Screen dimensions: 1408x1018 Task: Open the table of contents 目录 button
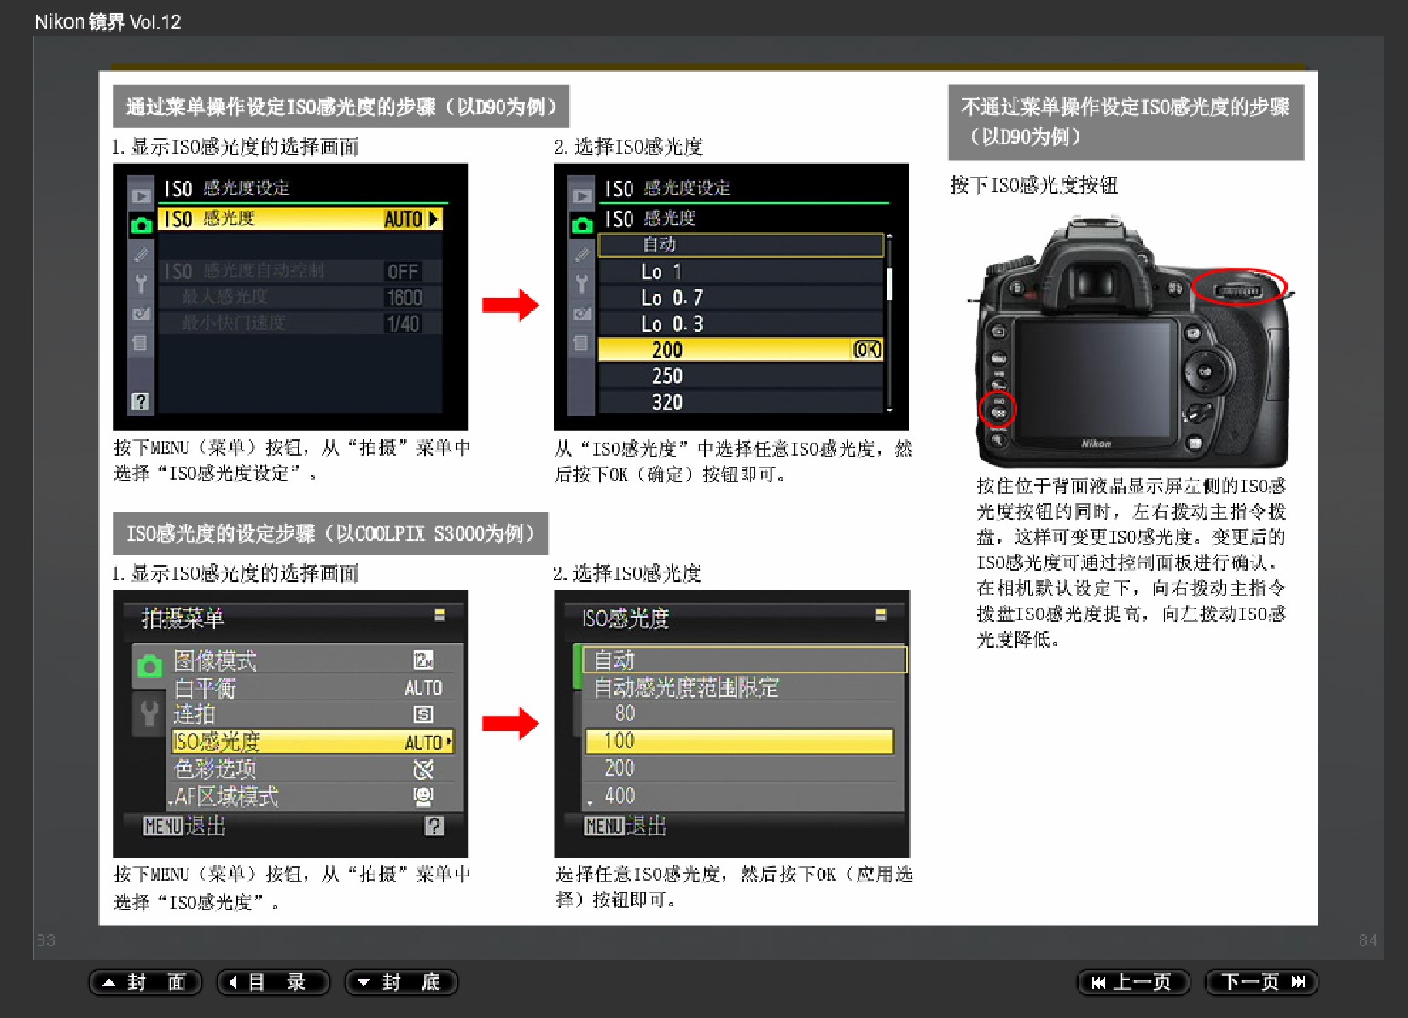pos(273,982)
